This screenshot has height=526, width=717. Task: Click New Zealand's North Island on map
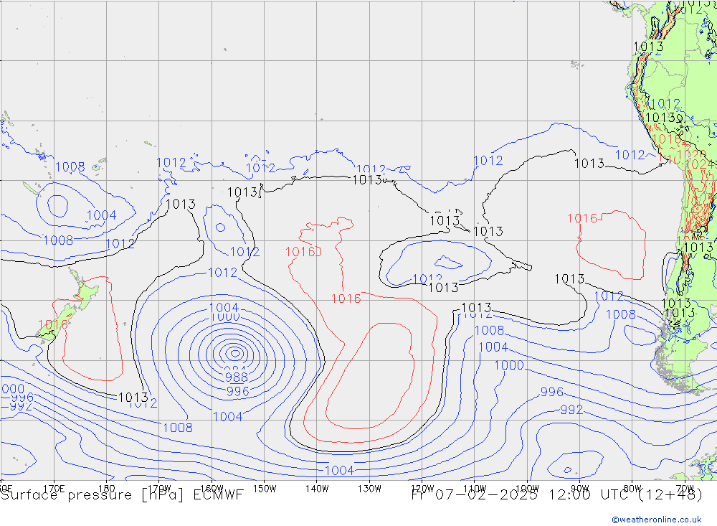coord(85,292)
